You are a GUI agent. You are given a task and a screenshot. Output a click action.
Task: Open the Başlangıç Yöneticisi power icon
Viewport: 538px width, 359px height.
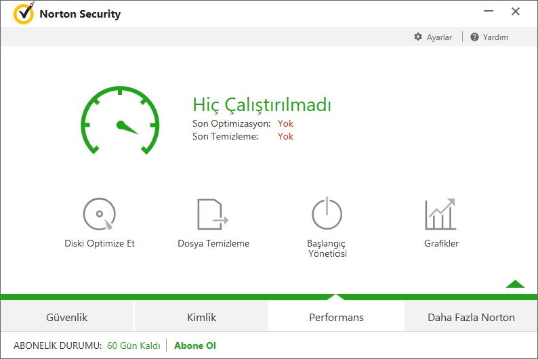(327, 213)
